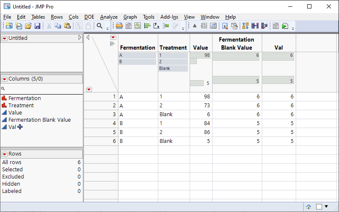Select the Fermentation column header
The image size is (339, 212).
[x=137, y=47]
